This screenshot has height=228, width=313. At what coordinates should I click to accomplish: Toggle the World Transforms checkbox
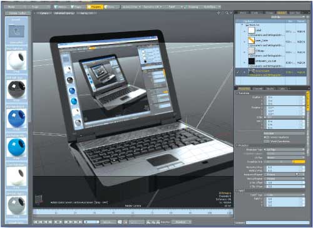point(266,137)
